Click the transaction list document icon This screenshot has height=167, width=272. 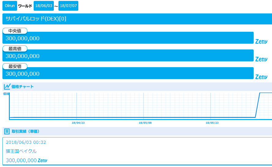pyautogui.click(x=7, y=131)
